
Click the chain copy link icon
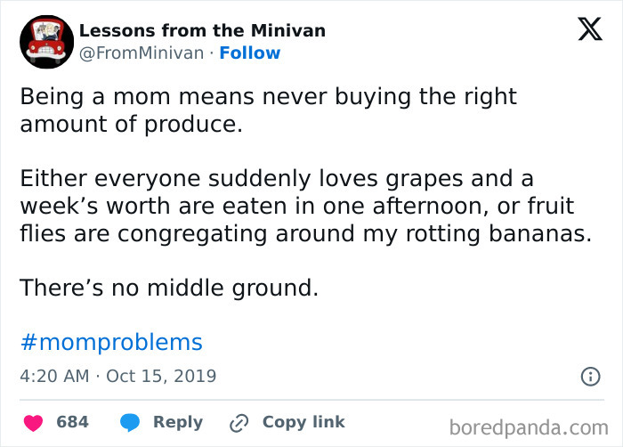239,422
